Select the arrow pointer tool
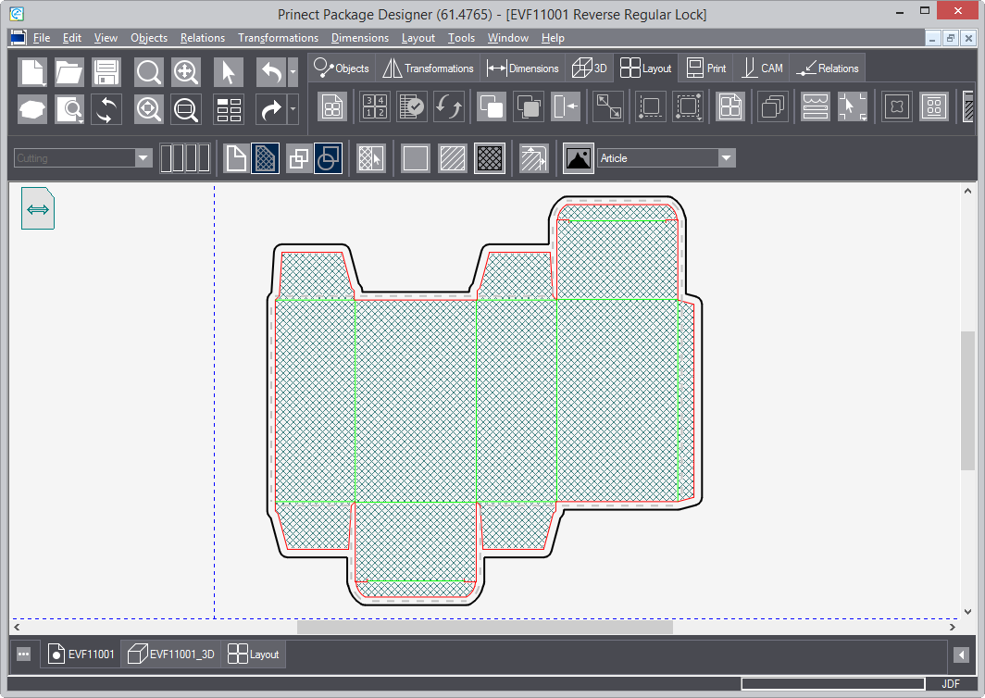This screenshot has height=698, width=985. coord(229,72)
